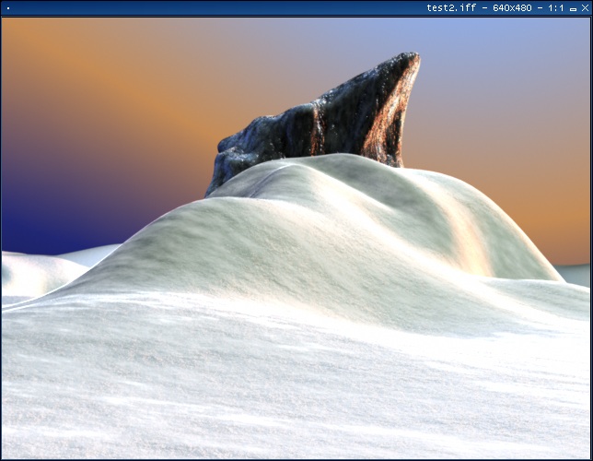Close the test2.iff viewer window
Image resolution: width=593 pixels, height=461 pixels.
(585, 8)
